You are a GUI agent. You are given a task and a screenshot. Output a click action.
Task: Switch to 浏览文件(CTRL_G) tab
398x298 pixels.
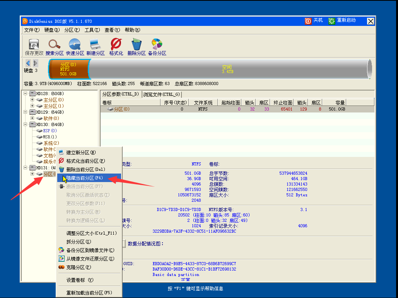point(161,95)
